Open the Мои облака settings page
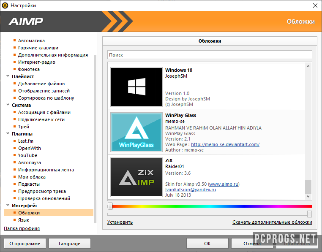Image resolution: width=322 pixels, height=252 pixels. pyautogui.click(x=32, y=177)
